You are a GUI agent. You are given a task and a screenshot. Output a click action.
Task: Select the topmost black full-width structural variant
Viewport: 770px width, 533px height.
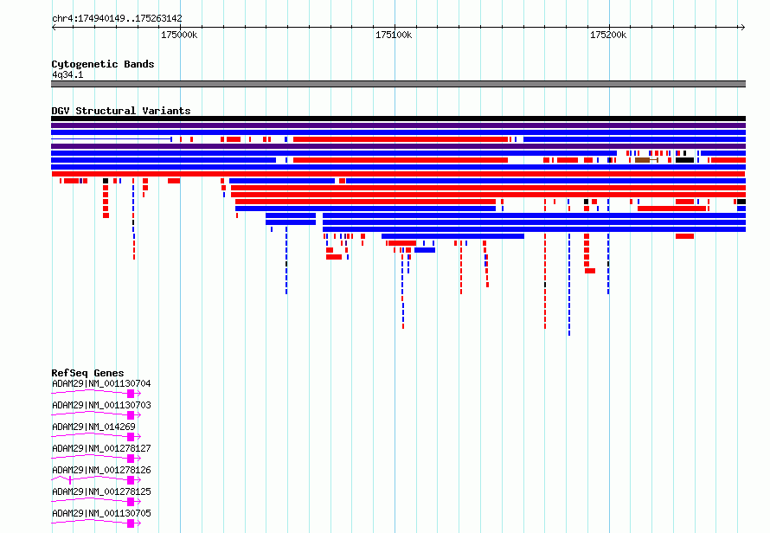[398, 119]
